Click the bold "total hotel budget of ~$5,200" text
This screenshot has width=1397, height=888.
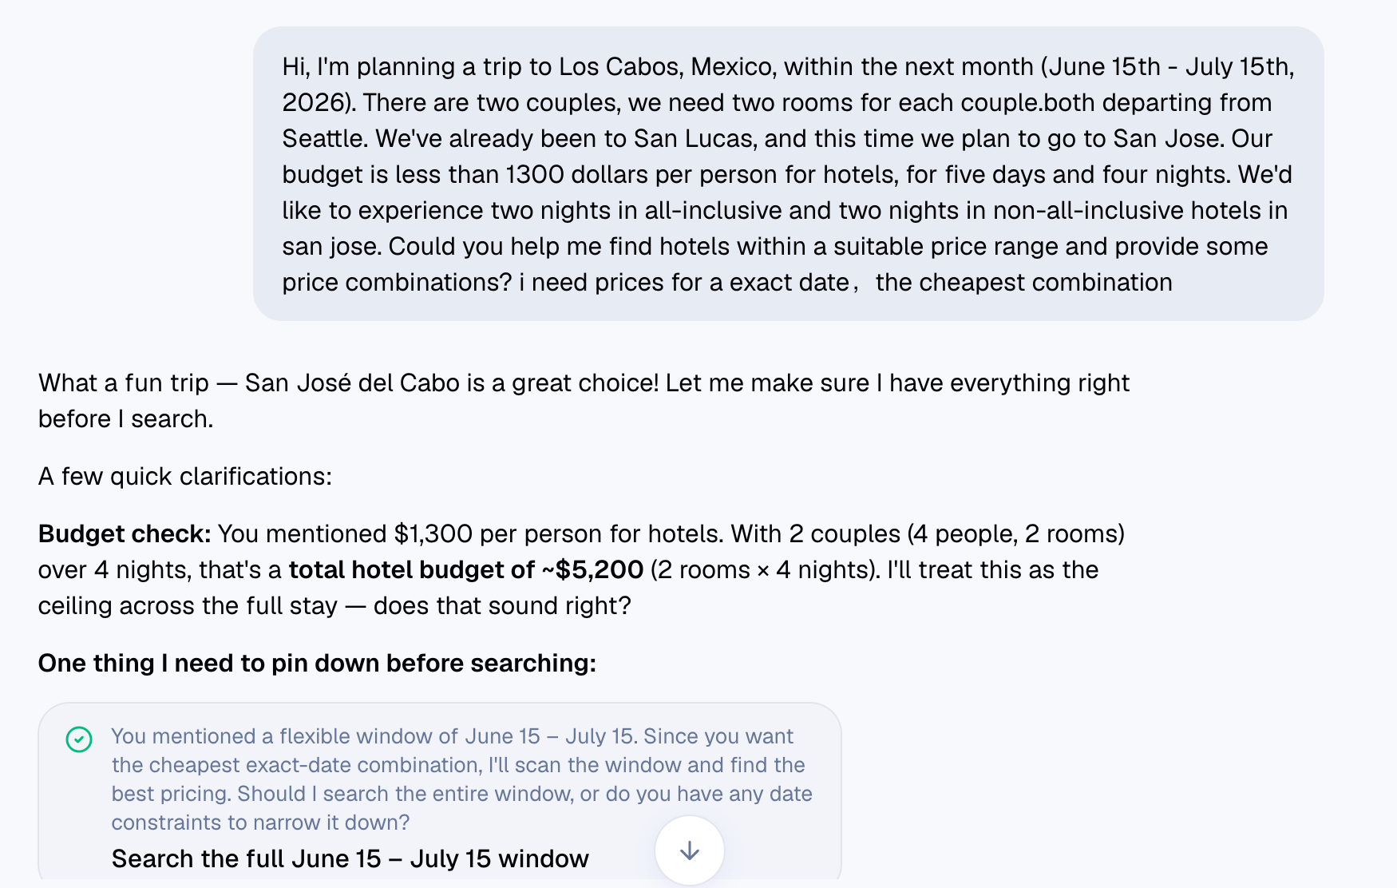click(466, 569)
